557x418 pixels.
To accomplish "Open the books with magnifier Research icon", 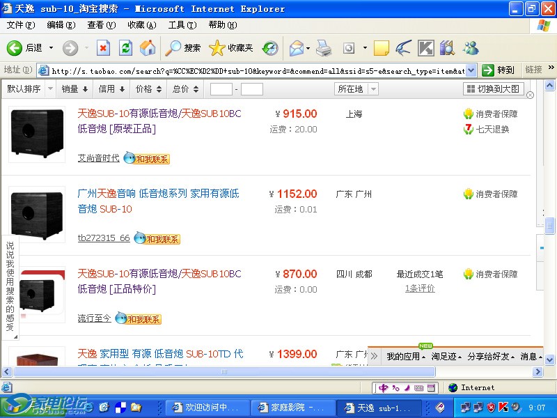I will pos(447,48).
